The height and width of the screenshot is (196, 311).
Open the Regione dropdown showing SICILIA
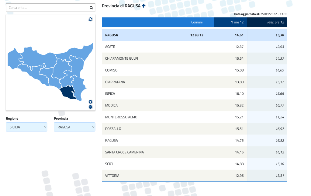26,127
